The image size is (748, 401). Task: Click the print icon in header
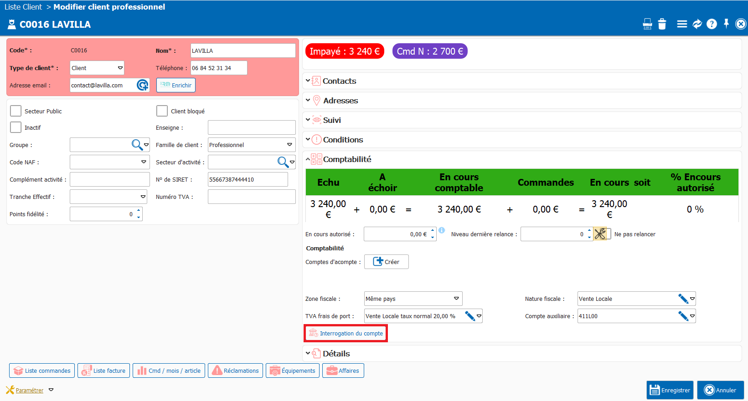point(647,24)
